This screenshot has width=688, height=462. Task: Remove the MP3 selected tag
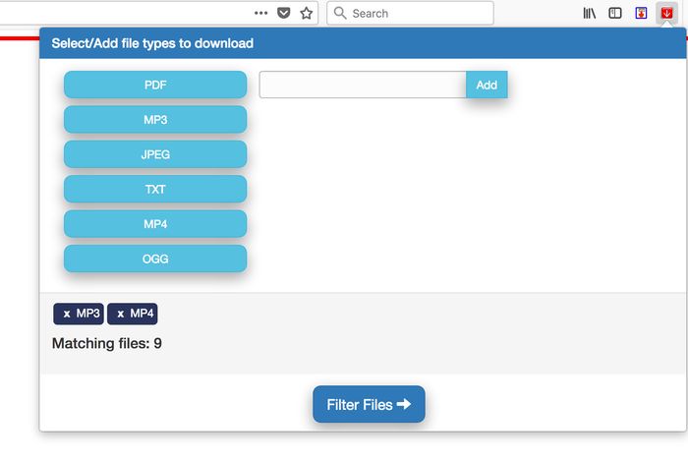pyautogui.click(x=67, y=314)
